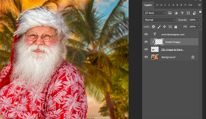Click the Background layer's lock icon
The image size is (206, 119).
click(x=193, y=57)
